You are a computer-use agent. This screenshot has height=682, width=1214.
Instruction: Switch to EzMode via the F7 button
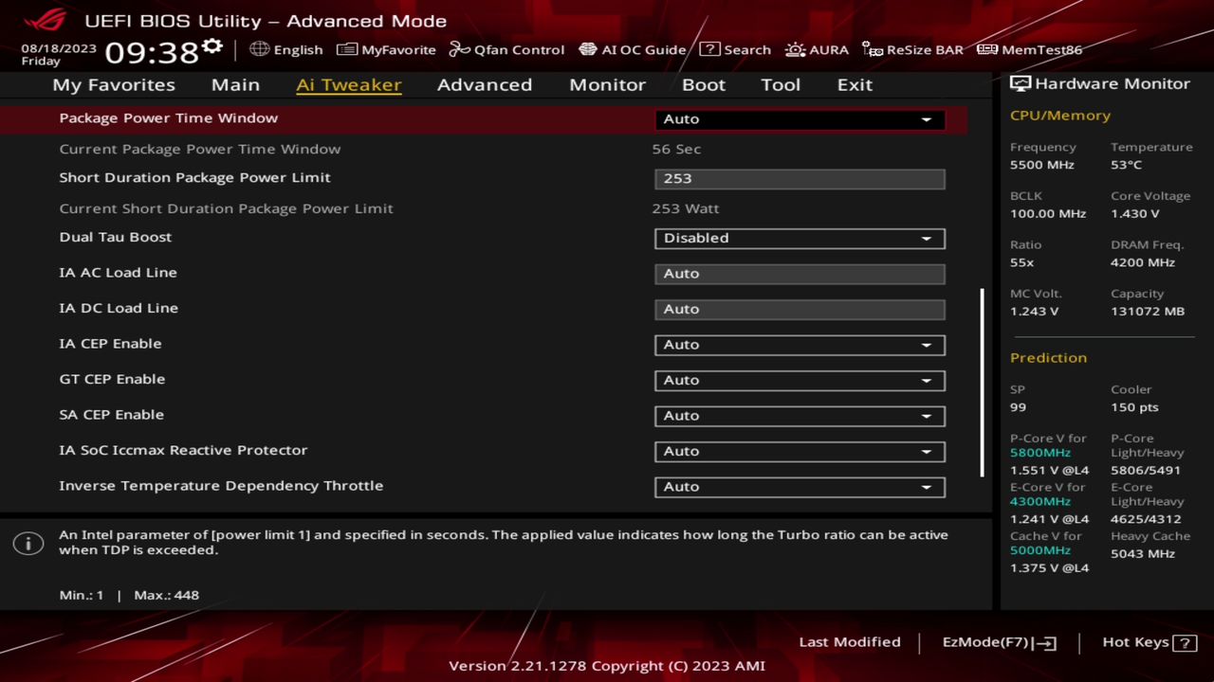point(999,642)
